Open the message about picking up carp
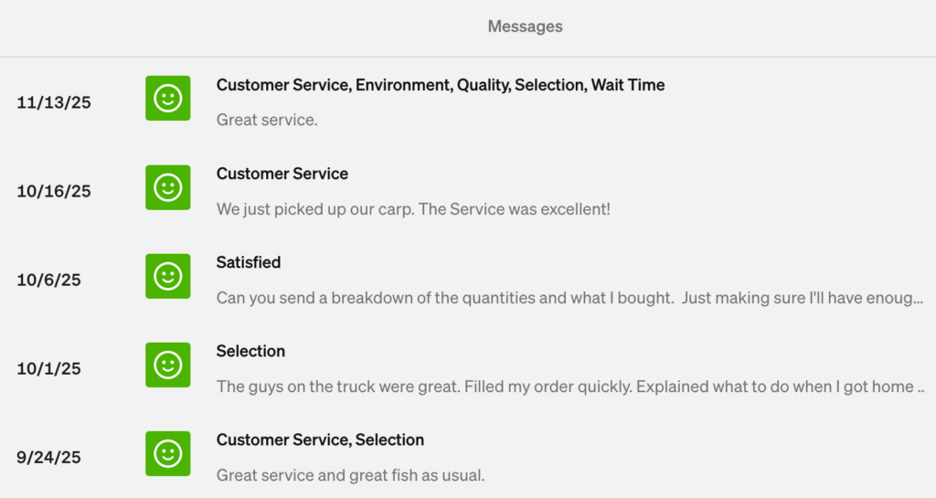This screenshot has height=498, width=936. pos(412,209)
